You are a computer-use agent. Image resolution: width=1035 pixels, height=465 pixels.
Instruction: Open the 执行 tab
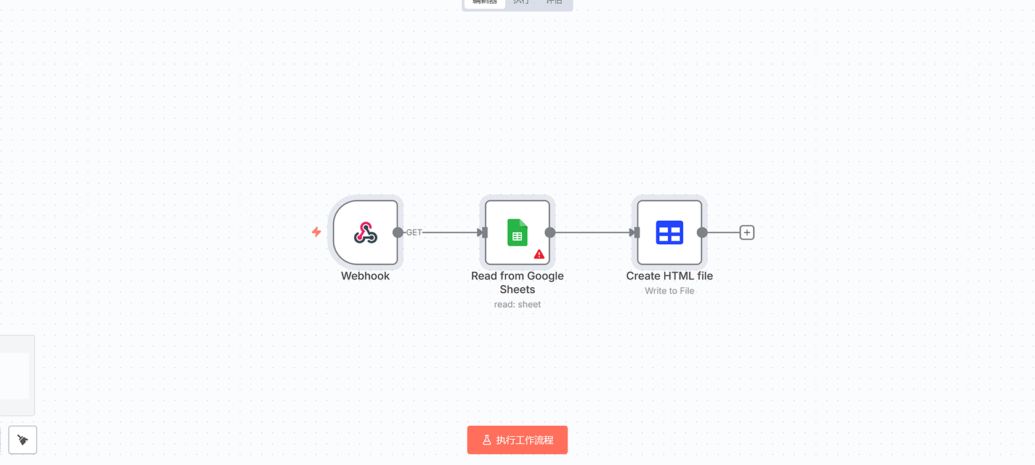coord(521,3)
